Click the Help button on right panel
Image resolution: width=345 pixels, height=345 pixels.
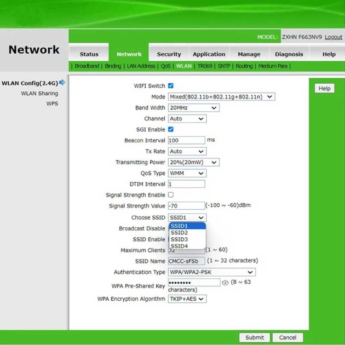point(324,89)
